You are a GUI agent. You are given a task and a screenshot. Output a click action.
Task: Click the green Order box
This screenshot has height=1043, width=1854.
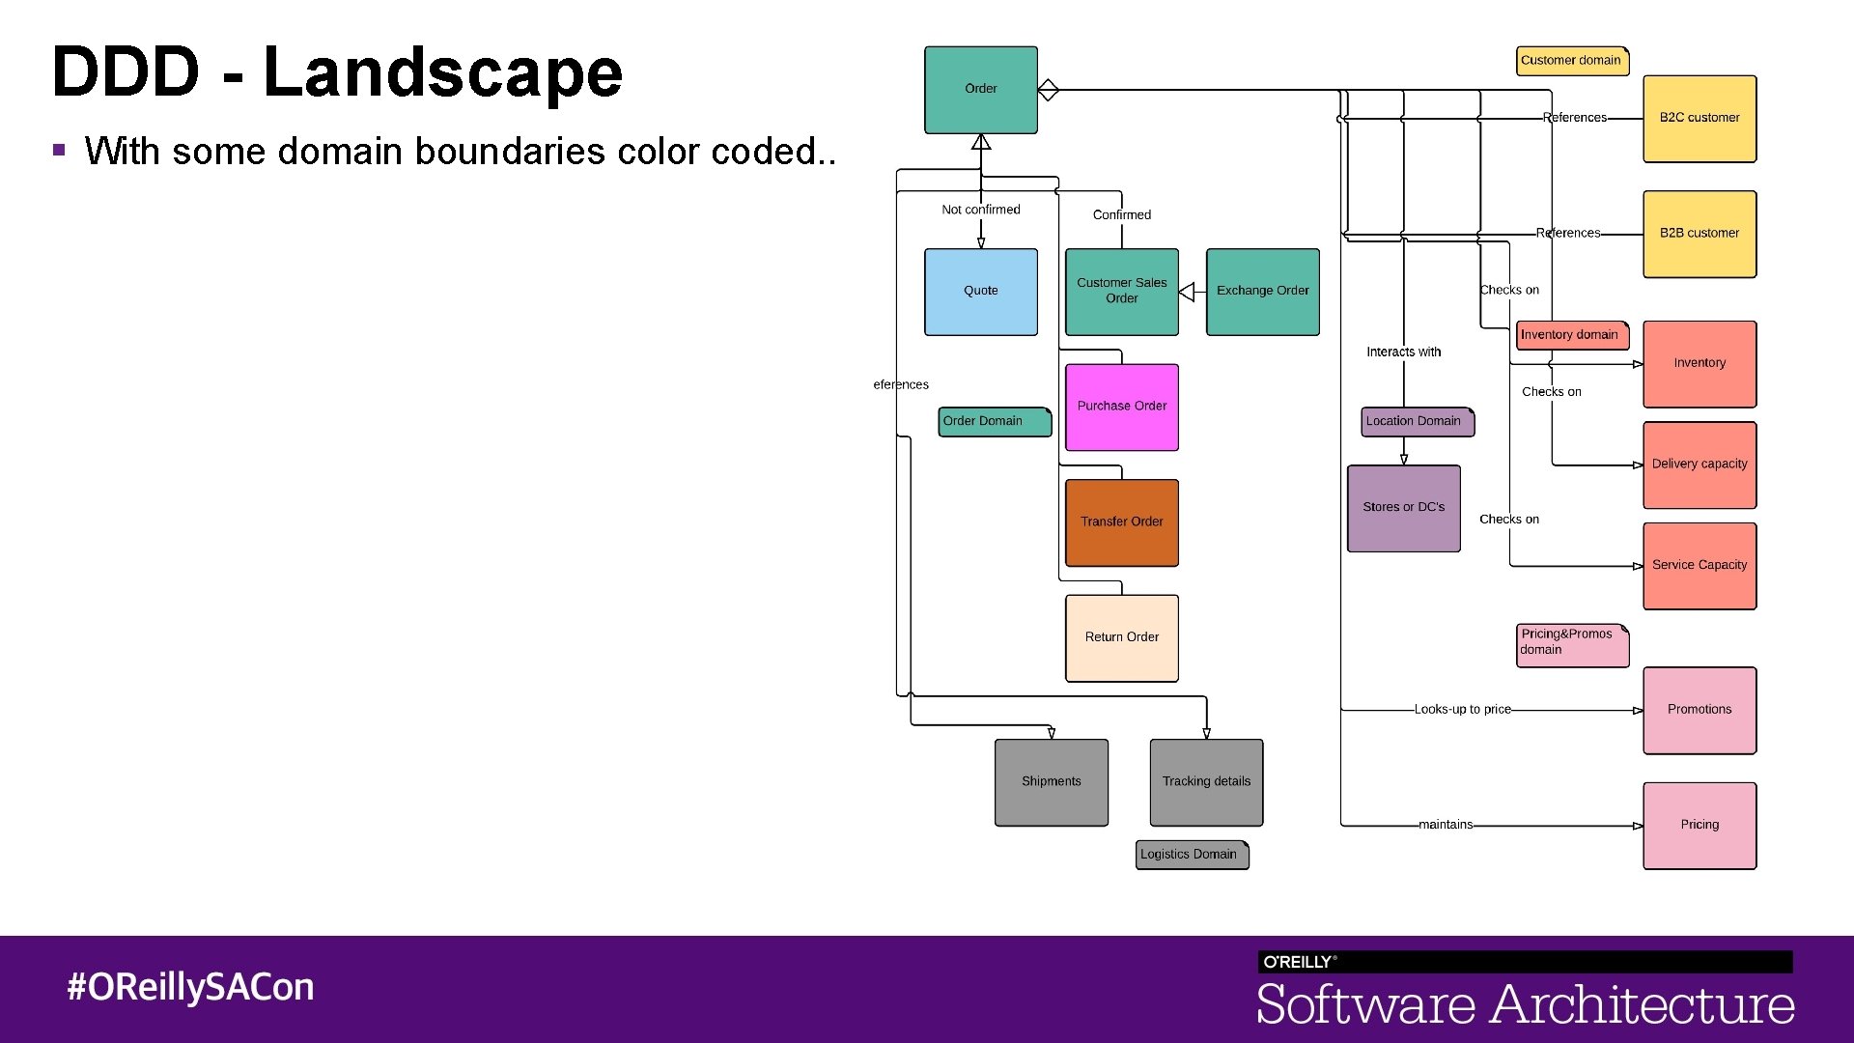click(980, 90)
